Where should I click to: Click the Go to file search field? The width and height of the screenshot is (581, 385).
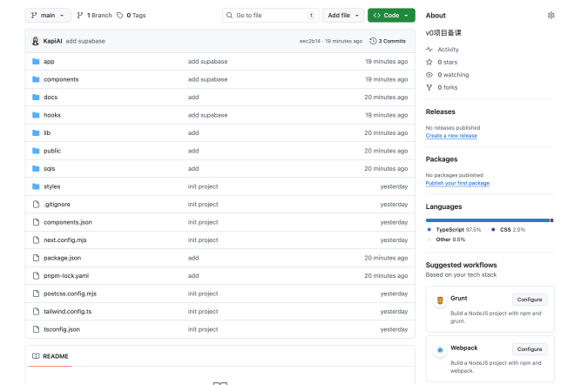(x=269, y=15)
